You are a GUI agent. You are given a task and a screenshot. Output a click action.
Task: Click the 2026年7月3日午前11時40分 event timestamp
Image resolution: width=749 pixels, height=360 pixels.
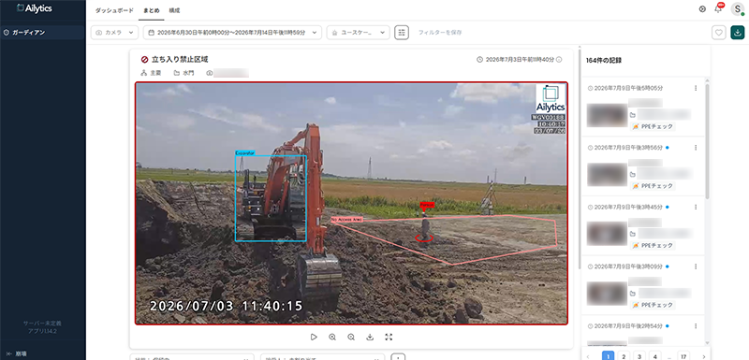click(x=520, y=60)
